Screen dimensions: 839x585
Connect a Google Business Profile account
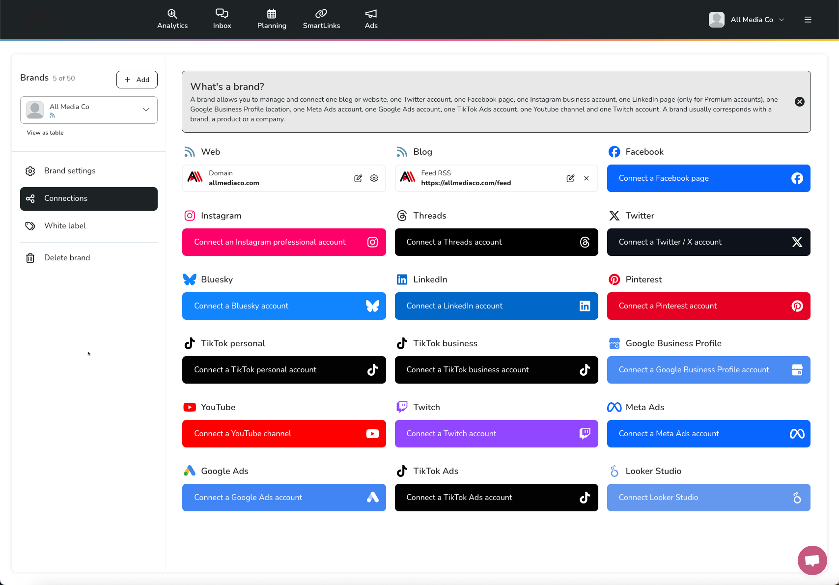(708, 370)
